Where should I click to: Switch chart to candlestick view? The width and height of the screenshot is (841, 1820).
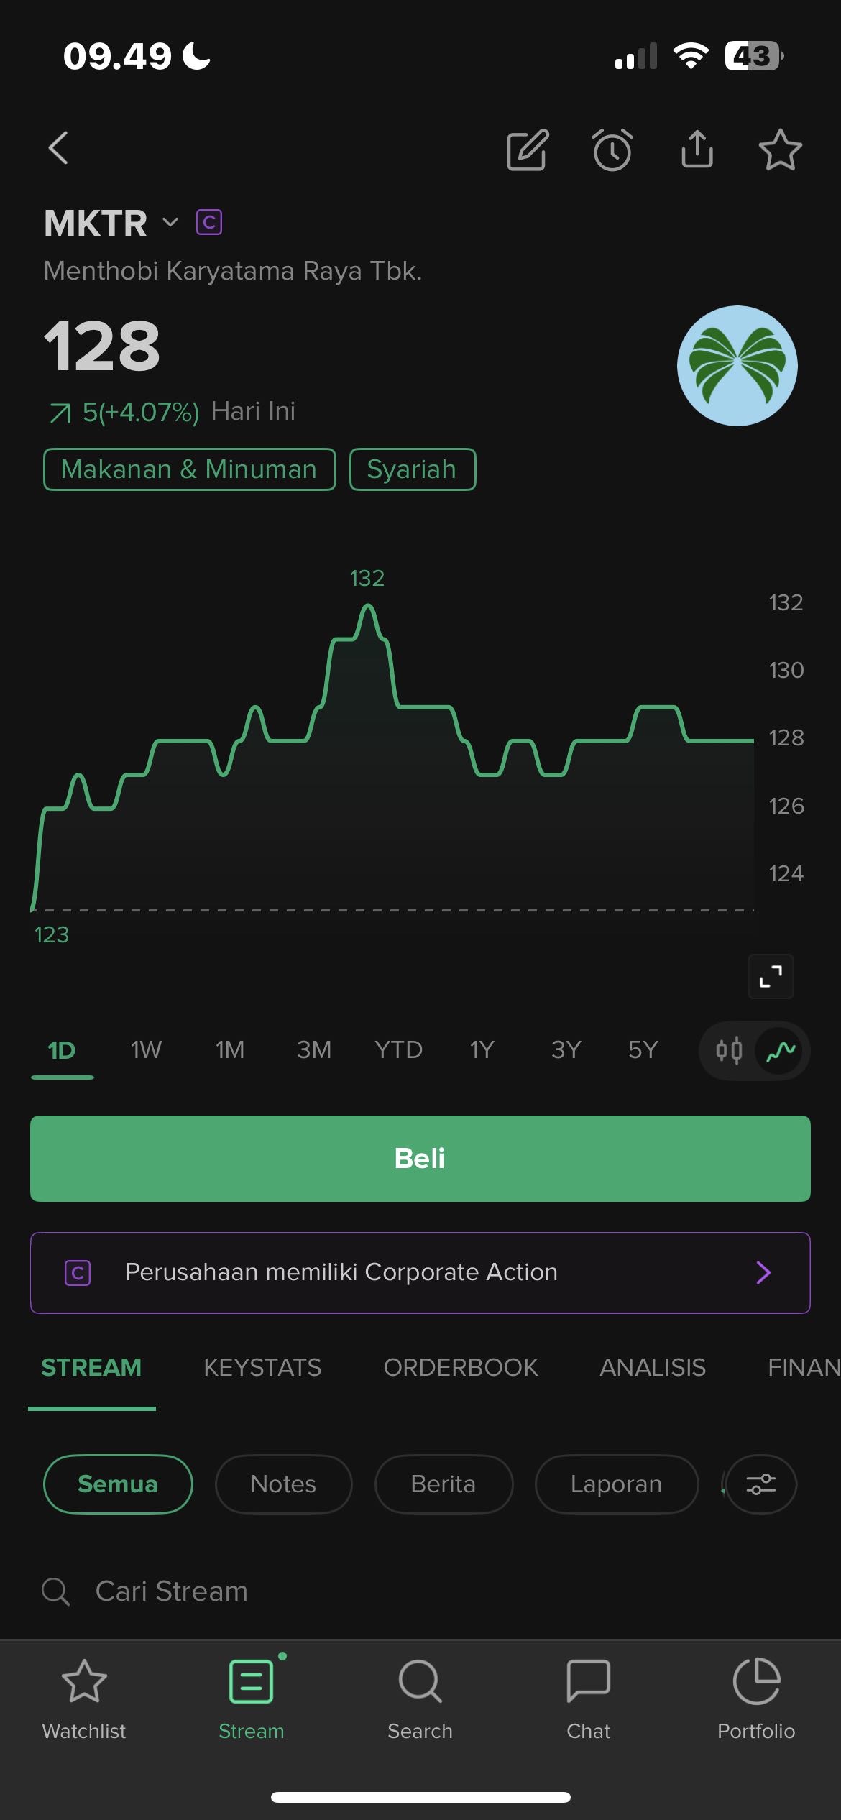click(x=729, y=1051)
